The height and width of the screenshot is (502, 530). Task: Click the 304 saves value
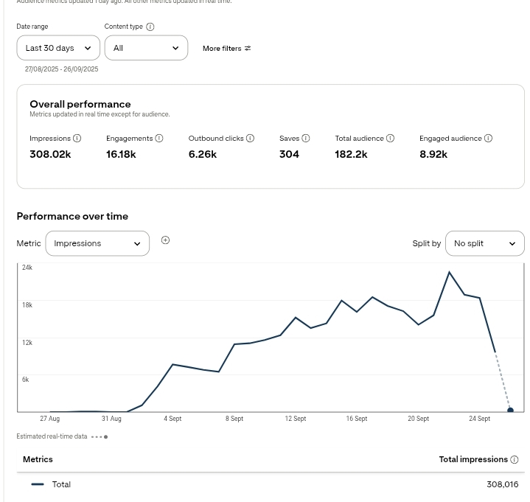(290, 154)
